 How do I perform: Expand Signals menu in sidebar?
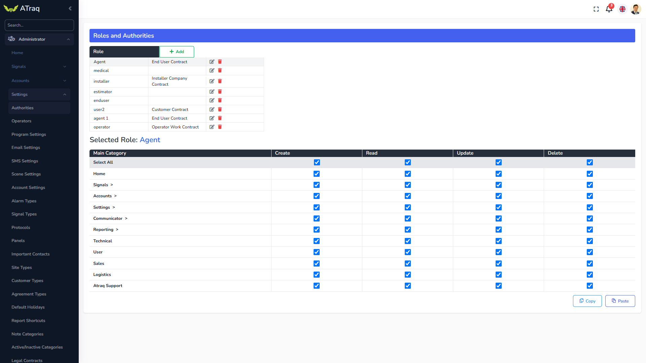tap(39, 67)
